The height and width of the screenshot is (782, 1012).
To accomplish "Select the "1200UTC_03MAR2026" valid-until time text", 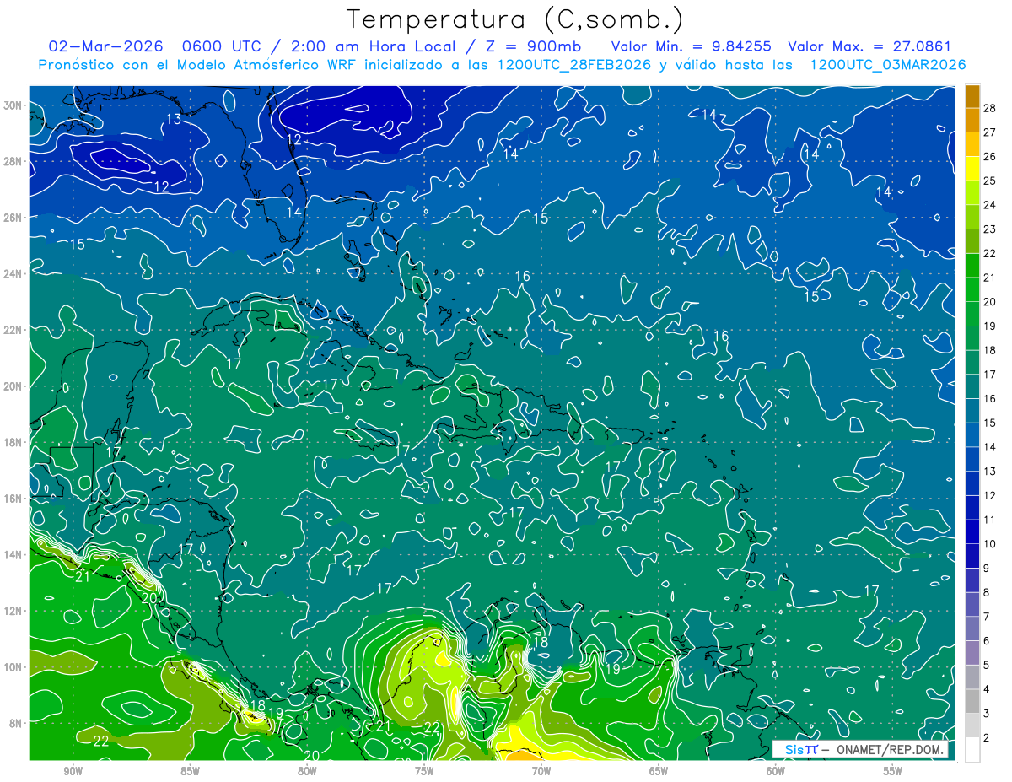I will [887, 65].
